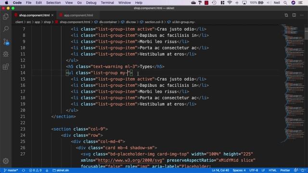Open the Search view in activity bar
The height and width of the screenshot is (173, 308).
click(6, 29)
